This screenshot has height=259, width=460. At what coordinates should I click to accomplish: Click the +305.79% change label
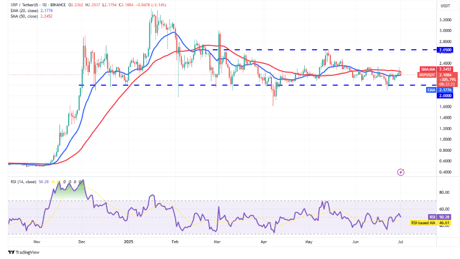[447, 80]
